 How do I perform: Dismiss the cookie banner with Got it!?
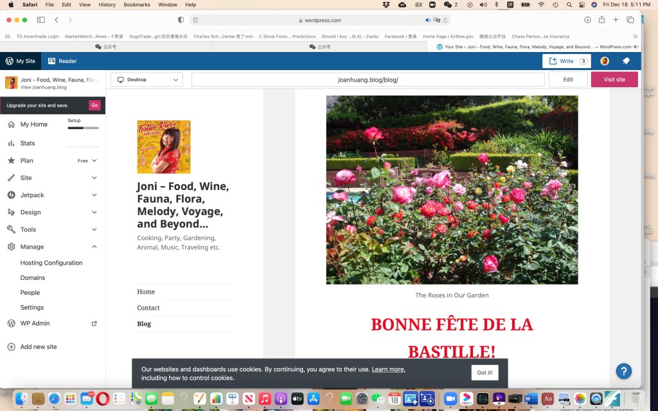485,372
